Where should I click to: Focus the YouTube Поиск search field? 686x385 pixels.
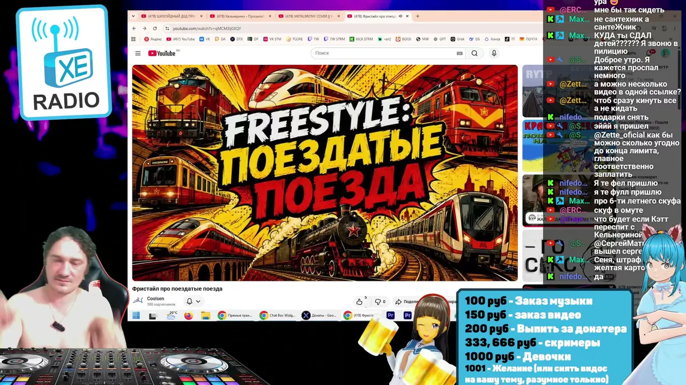tap(387, 53)
